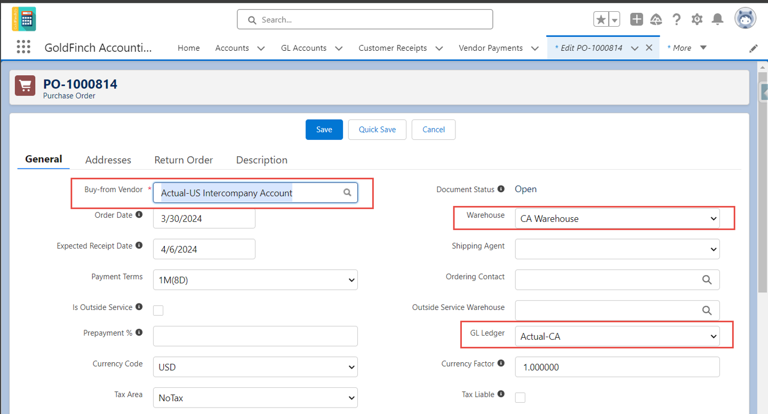Click the Ordering Contact lookup search icon
This screenshot has width=768, height=414.
707,280
